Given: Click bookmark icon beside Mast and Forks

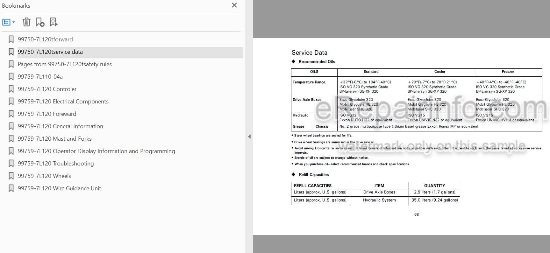Looking at the screenshot, I should coord(11,139).
